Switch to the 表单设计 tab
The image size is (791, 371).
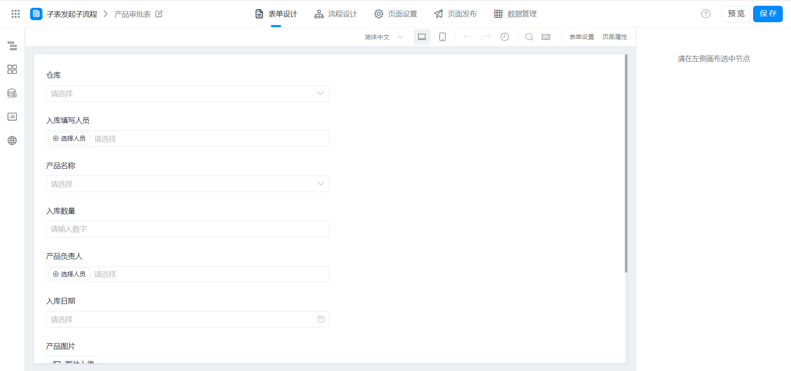click(276, 14)
